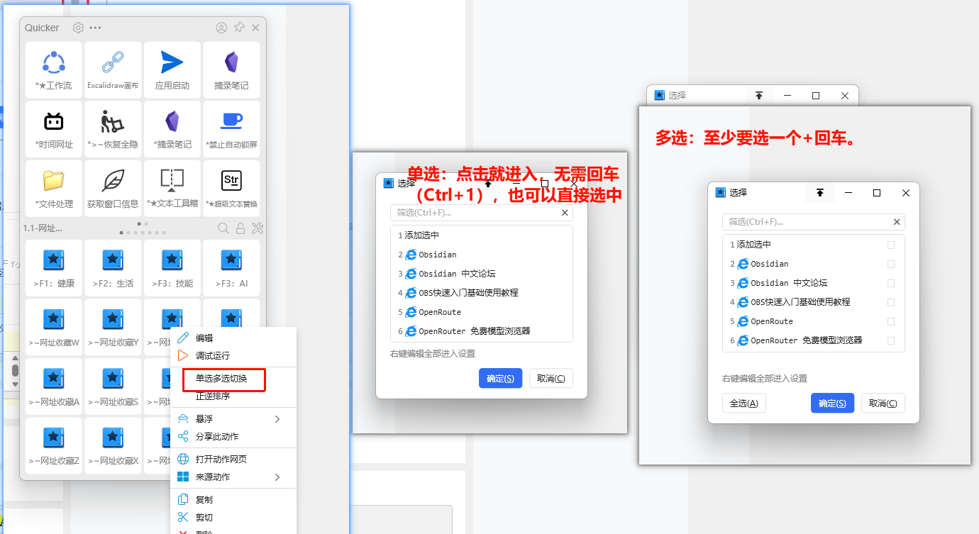This screenshot has width=979, height=534.
Task: Open the *文件处理 folder icon
Action: point(54,181)
